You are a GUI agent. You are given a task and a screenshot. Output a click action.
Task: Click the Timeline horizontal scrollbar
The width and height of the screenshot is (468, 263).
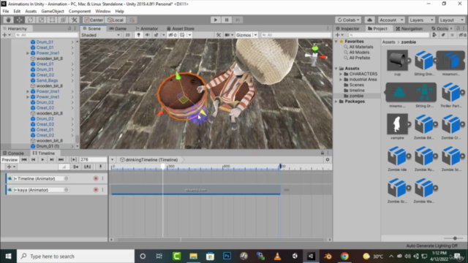220,240
